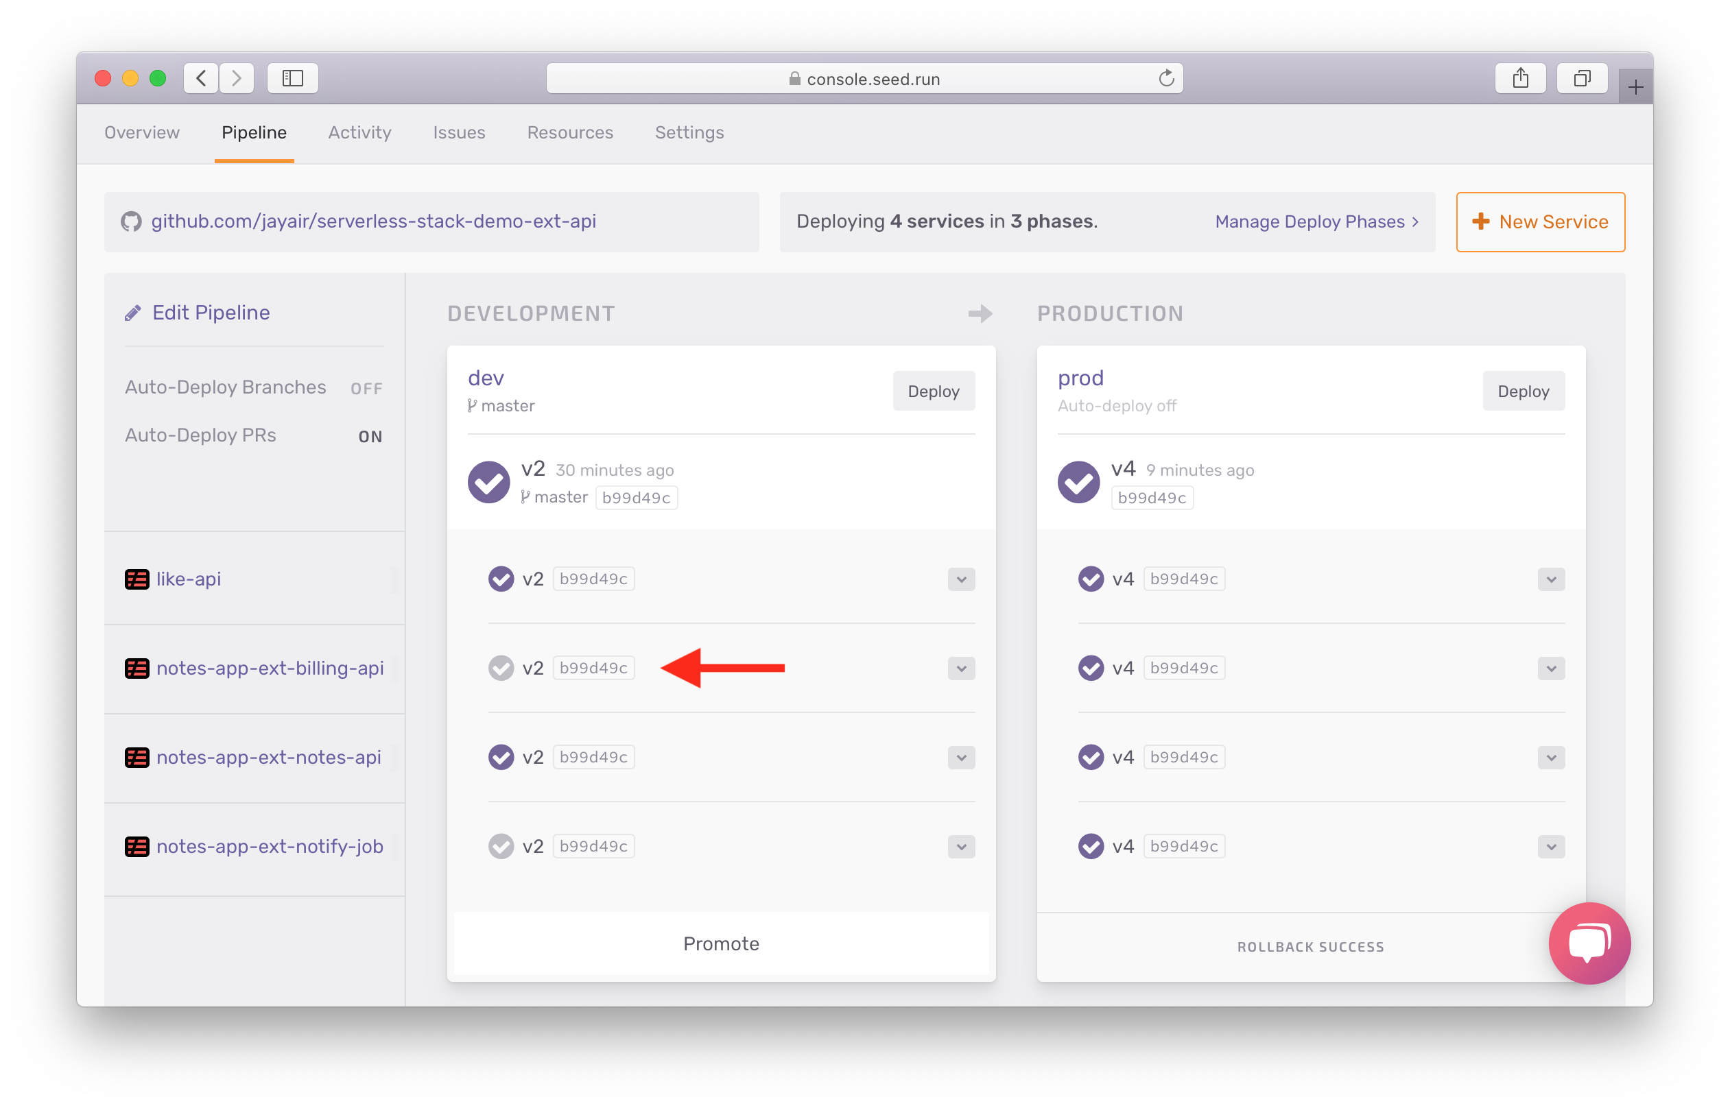Expand the dev v2 b99d49c notify-job dropdown
Image resolution: width=1730 pixels, height=1108 pixels.
[x=960, y=845]
